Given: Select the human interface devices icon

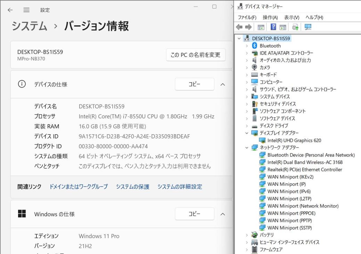Looking at the screenshot, I should tap(254, 242).
